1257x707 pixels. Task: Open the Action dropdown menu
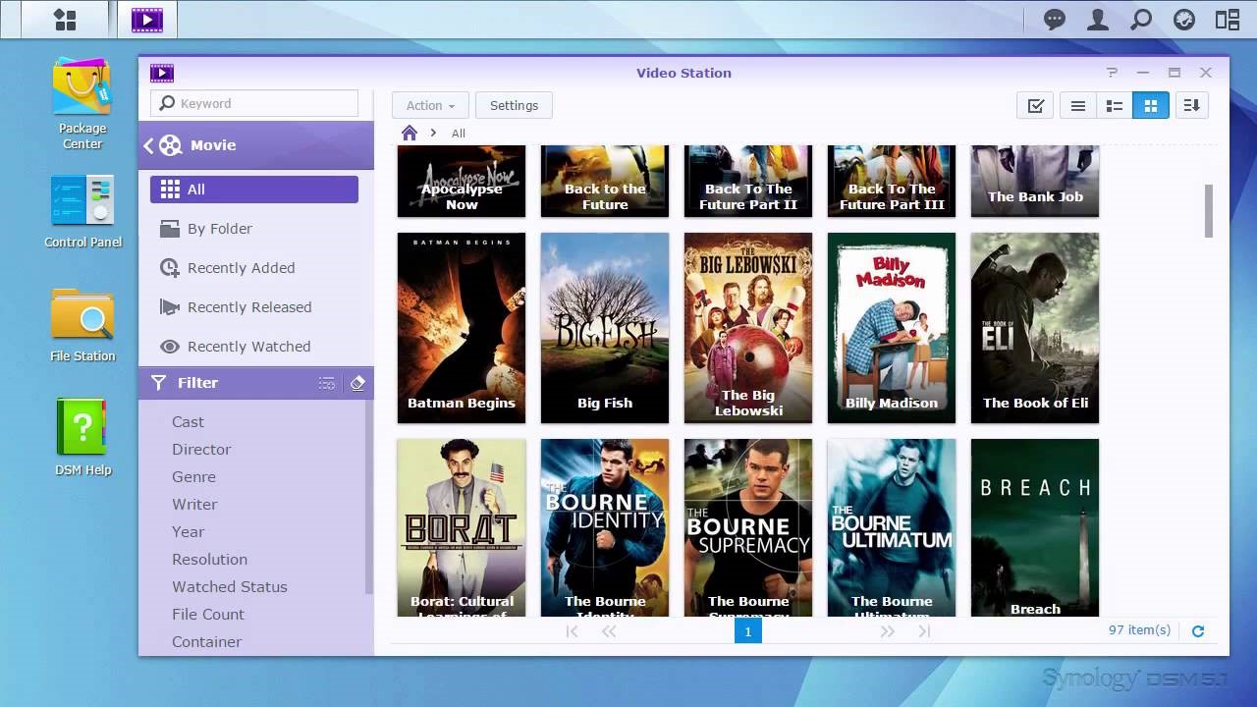[430, 105]
